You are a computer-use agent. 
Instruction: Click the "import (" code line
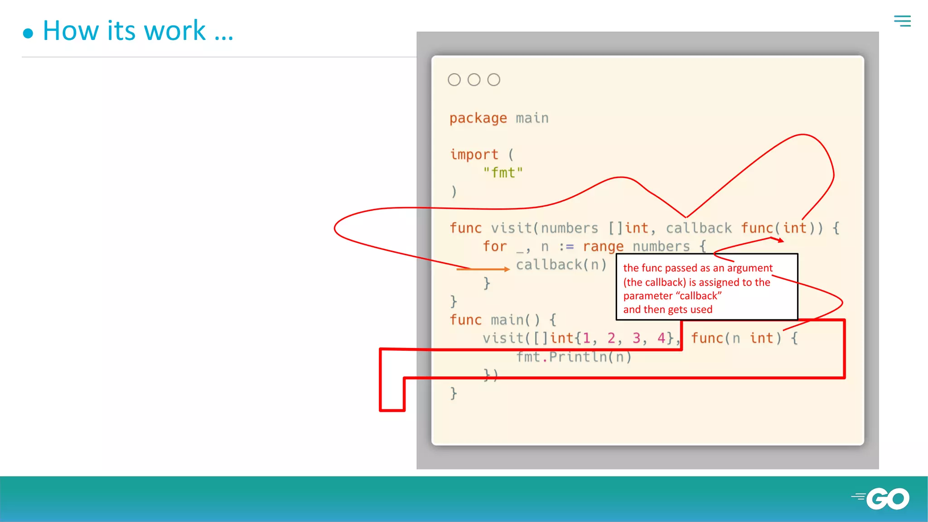(482, 155)
